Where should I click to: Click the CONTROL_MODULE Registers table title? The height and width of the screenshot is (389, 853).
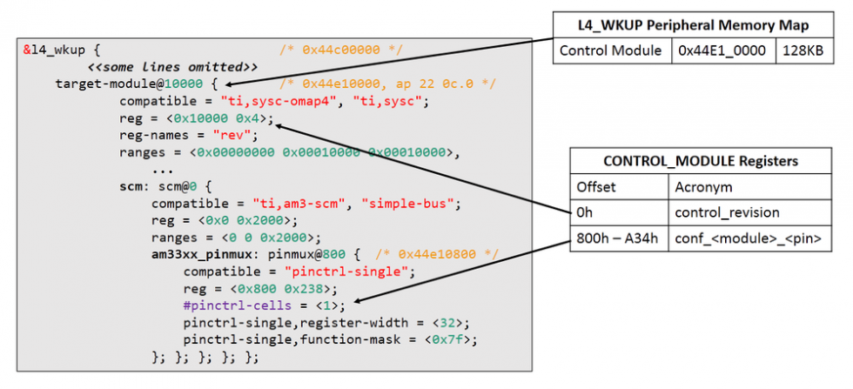(701, 161)
